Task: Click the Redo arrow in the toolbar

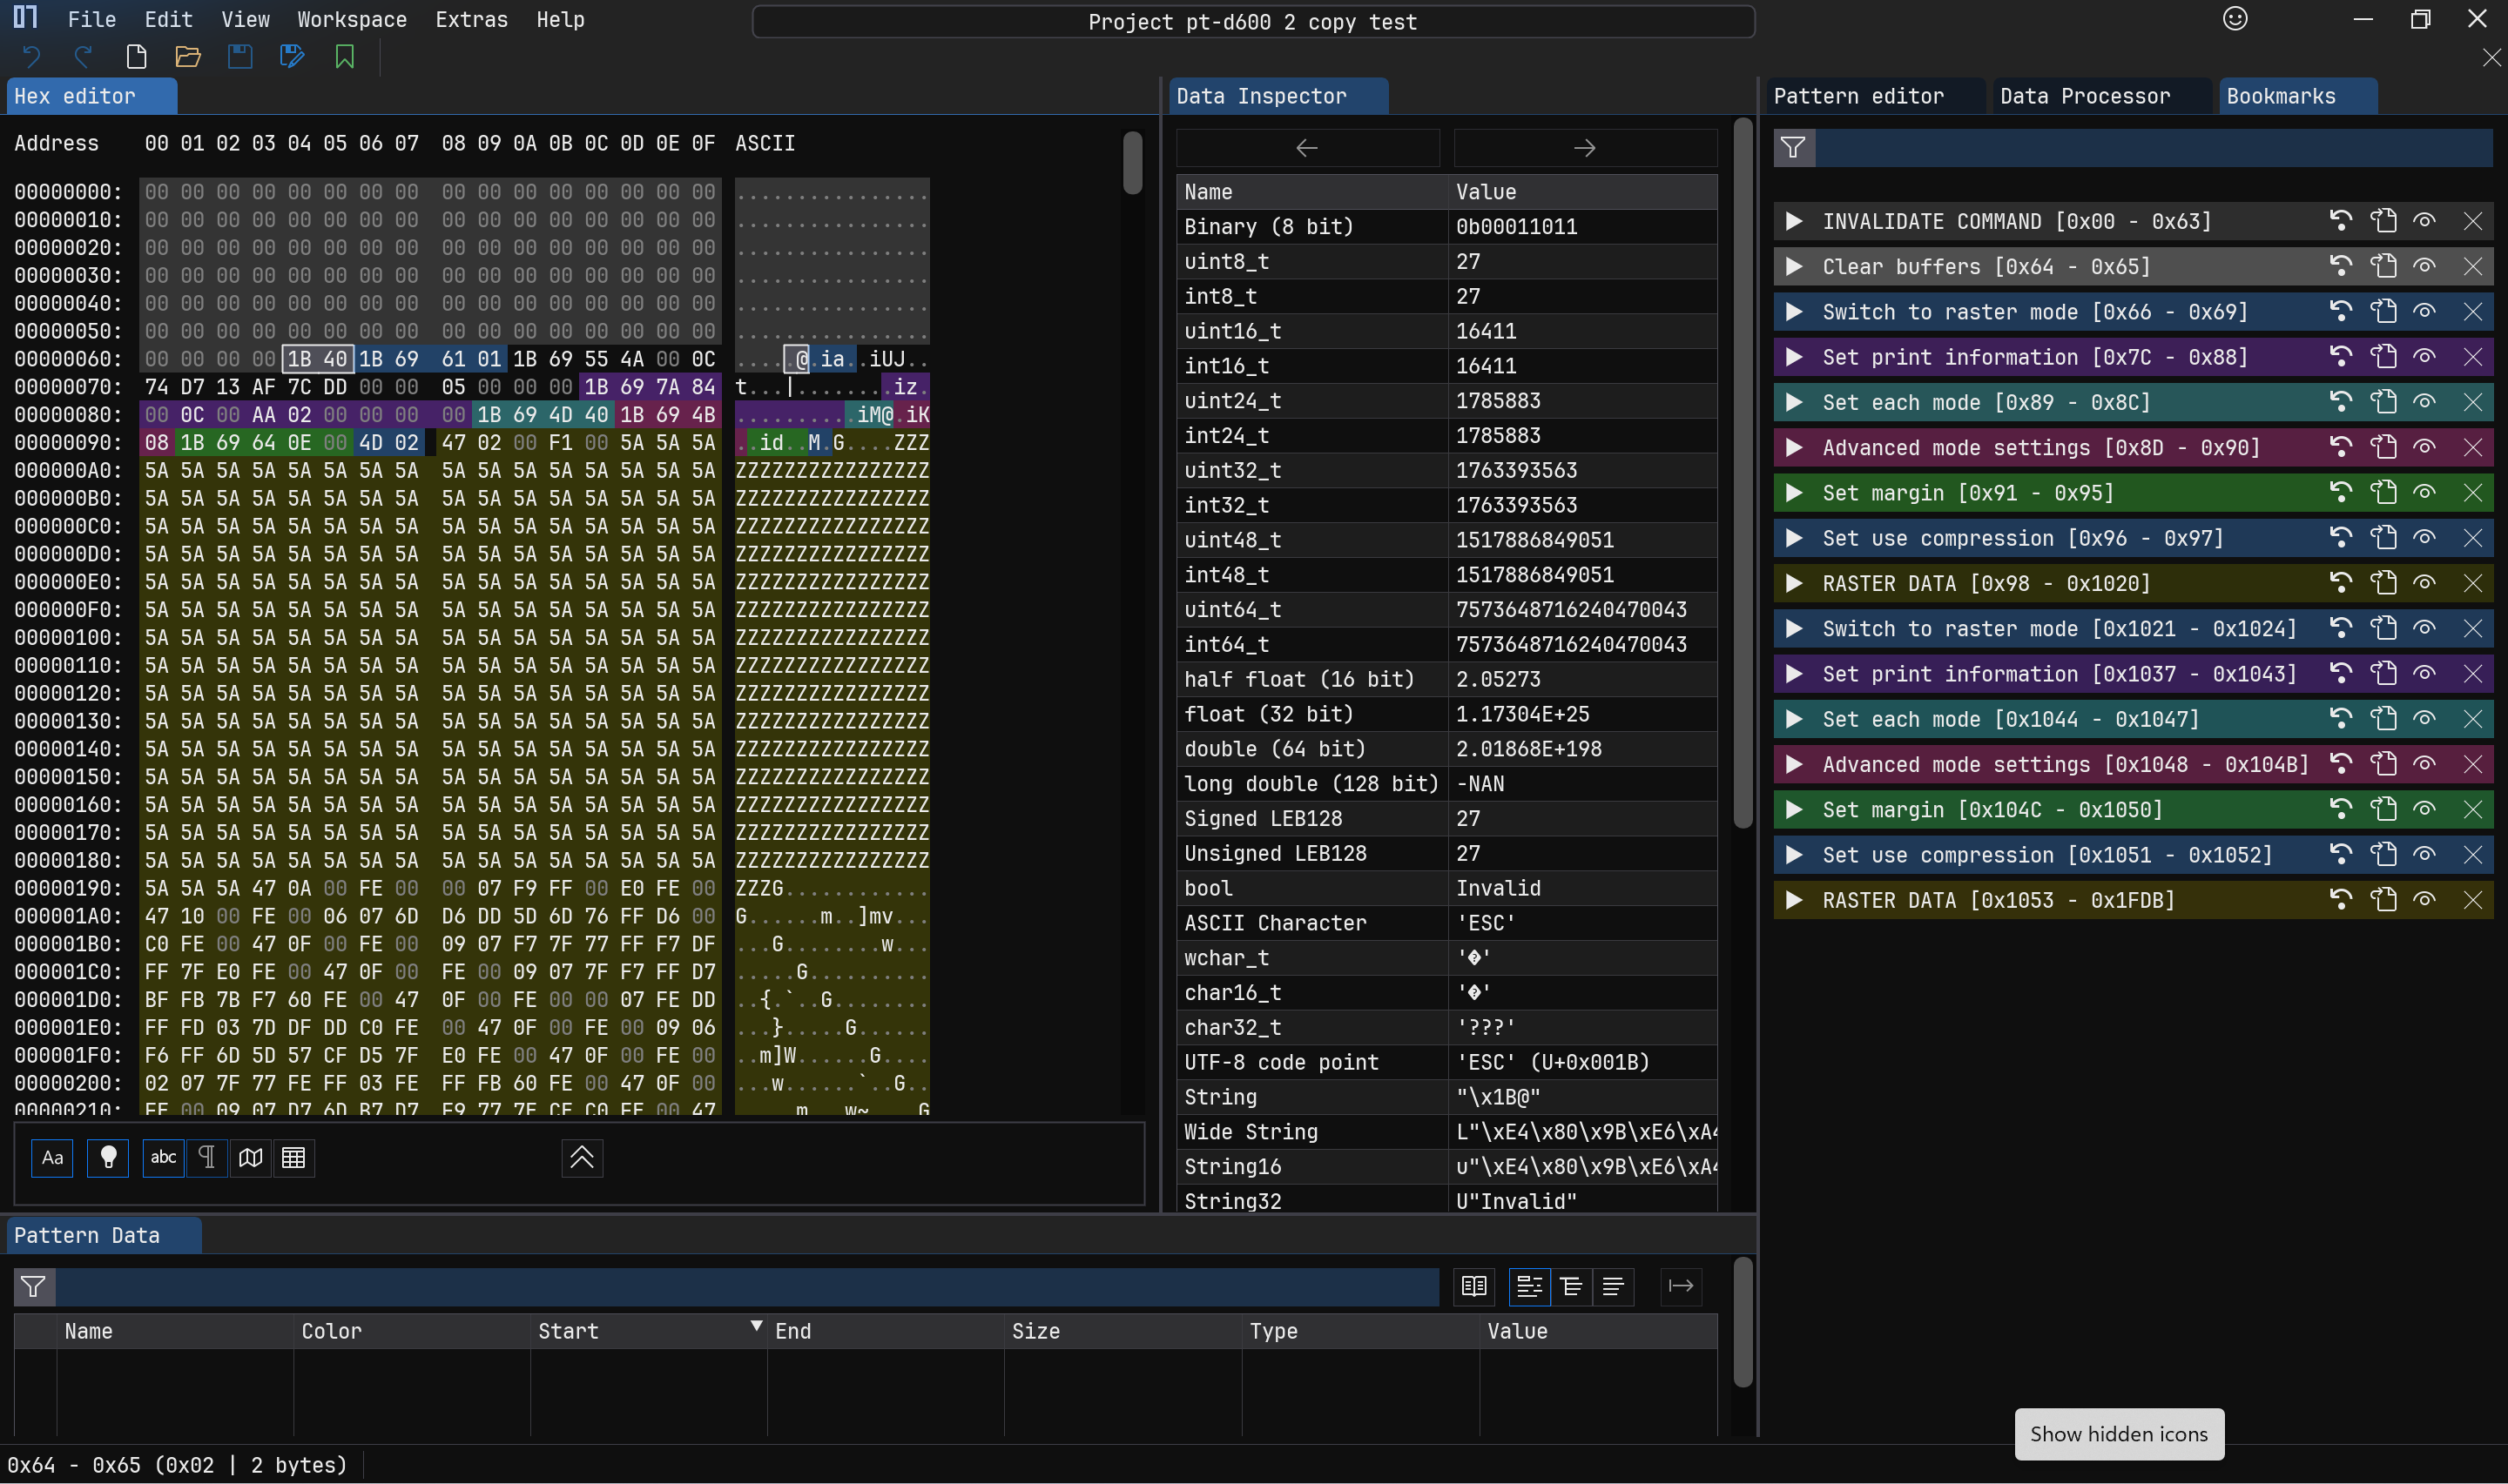Action: (x=84, y=57)
